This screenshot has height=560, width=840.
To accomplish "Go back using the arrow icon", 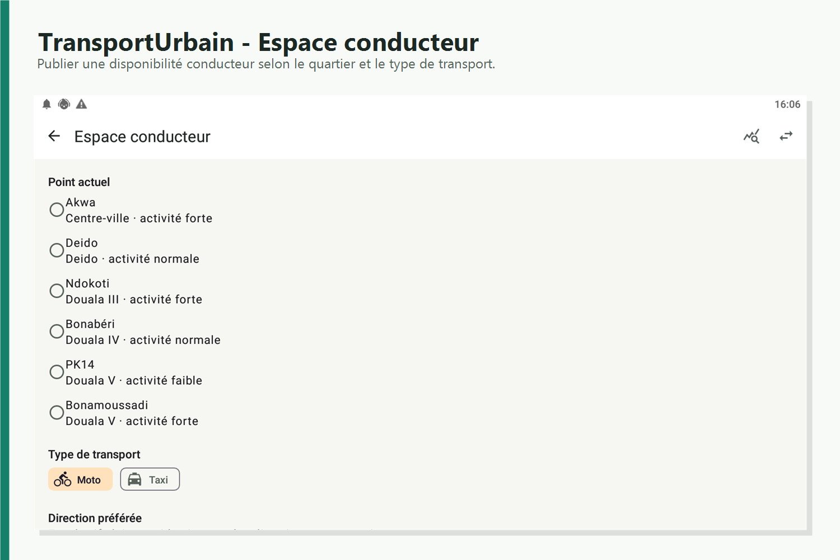I will [x=54, y=136].
